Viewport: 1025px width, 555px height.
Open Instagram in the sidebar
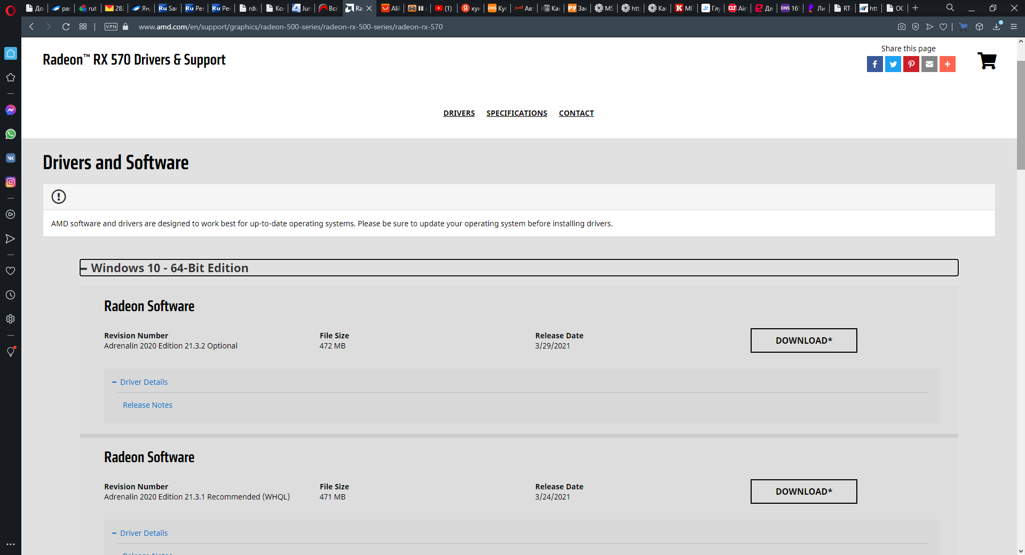click(11, 182)
